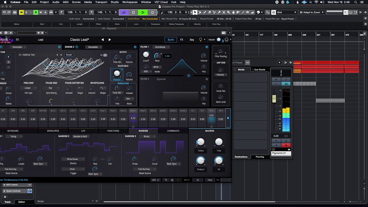Toggle the Cycle loop button
Image resolution: width=368 pixels, height=207 pixels.
tap(124, 12)
